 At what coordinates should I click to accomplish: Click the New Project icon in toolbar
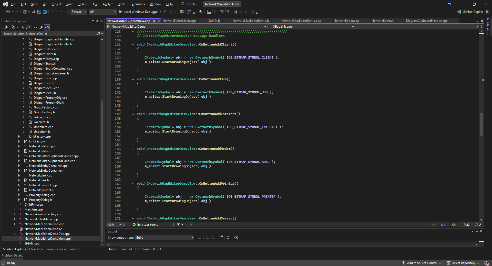[25, 12]
